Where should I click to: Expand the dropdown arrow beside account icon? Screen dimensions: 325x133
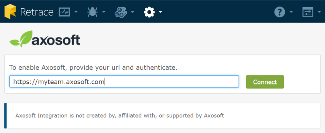point(319,12)
